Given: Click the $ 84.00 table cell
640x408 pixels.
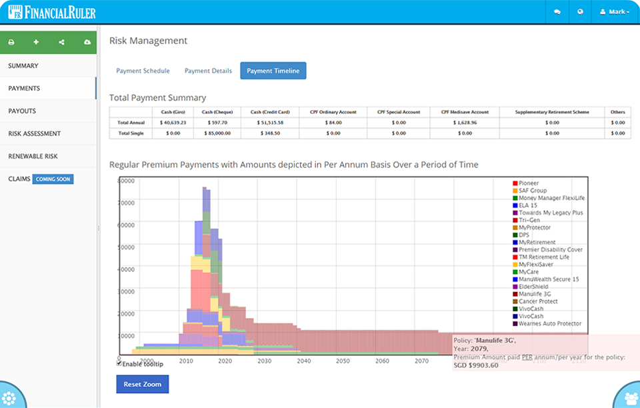Looking at the screenshot, I should [333, 123].
